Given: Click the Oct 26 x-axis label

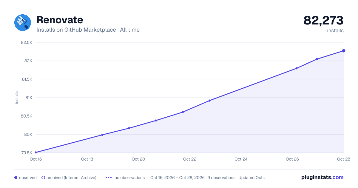Looking at the screenshot, I should (292, 159).
